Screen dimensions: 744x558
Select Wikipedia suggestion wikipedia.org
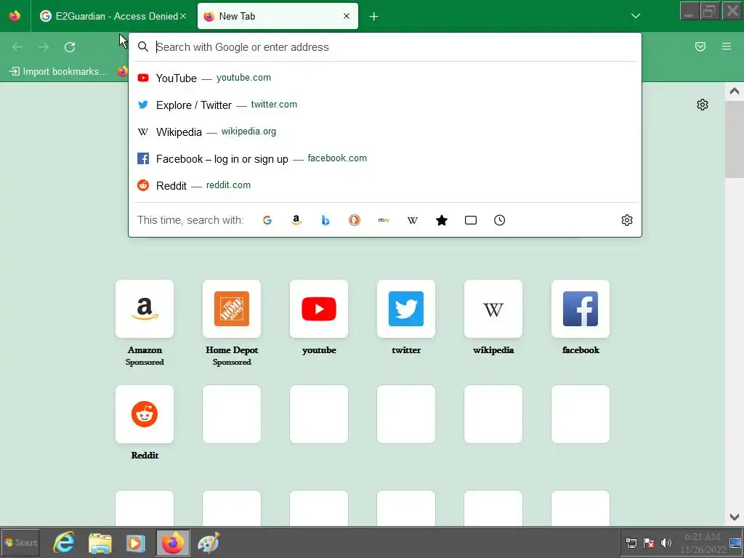pos(385,132)
